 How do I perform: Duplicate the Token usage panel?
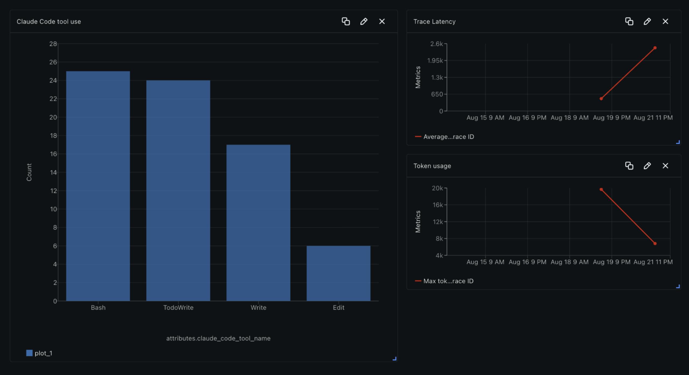(x=629, y=166)
